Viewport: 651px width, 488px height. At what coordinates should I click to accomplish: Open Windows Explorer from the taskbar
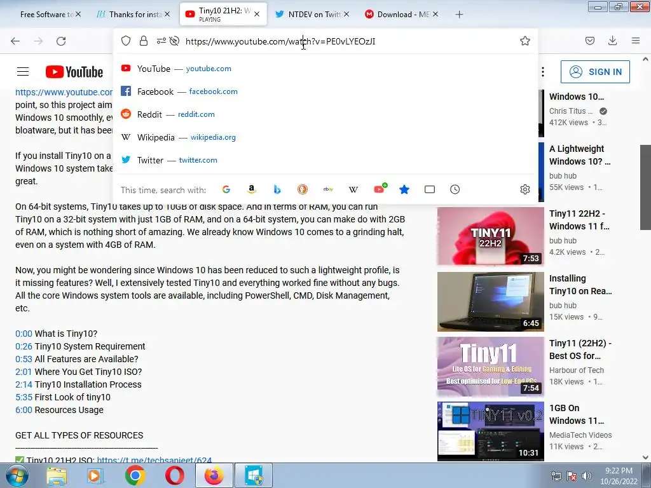[x=57, y=475]
